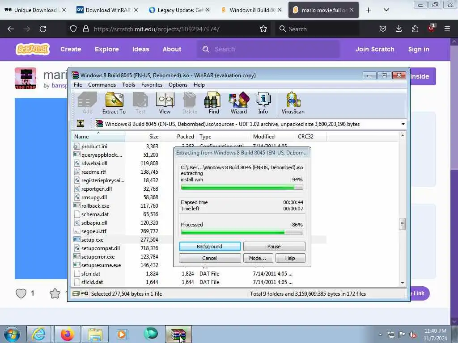
Task: Click the Firefox Search box
Action: pyautogui.click(x=317, y=29)
